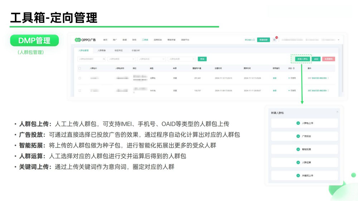The image size is (358, 201).
Task: Check the box for the 150,707 row
Action: tap(80, 91)
